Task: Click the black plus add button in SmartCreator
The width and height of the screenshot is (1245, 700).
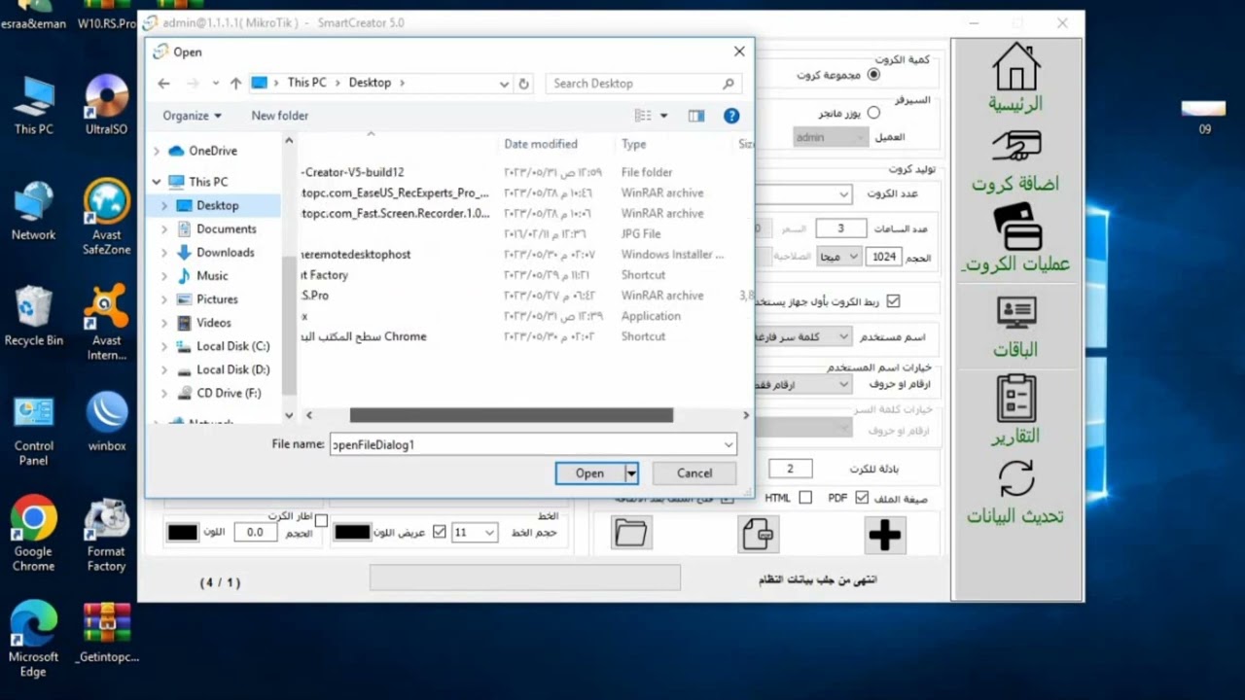Action: point(884,535)
